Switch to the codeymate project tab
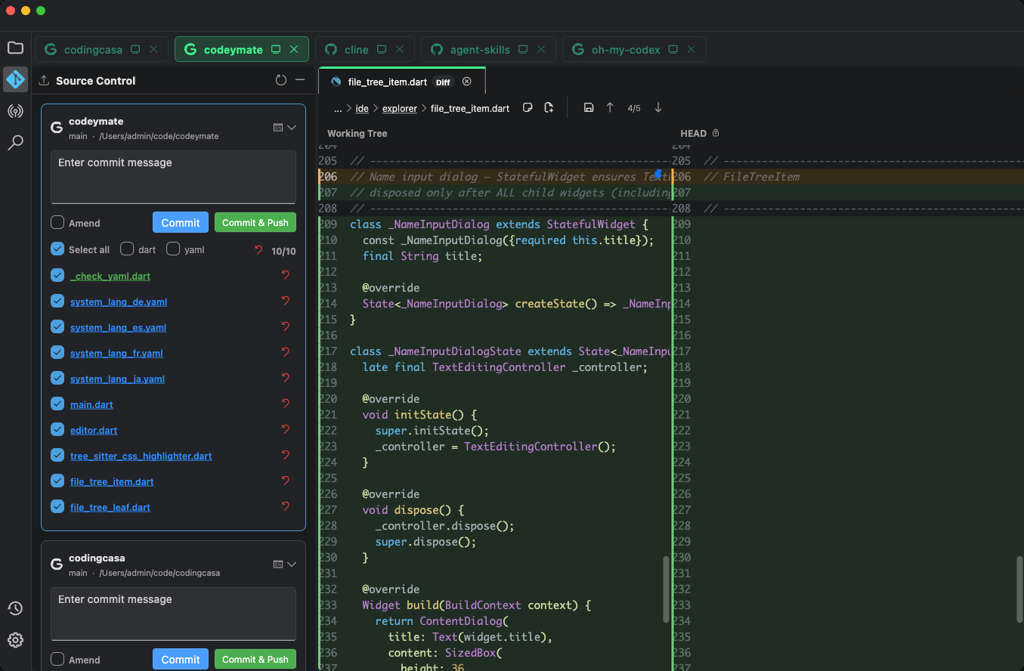The height and width of the screenshot is (671, 1024). [x=242, y=49]
